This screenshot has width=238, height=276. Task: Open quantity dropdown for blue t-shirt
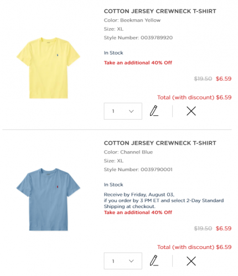(x=123, y=261)
